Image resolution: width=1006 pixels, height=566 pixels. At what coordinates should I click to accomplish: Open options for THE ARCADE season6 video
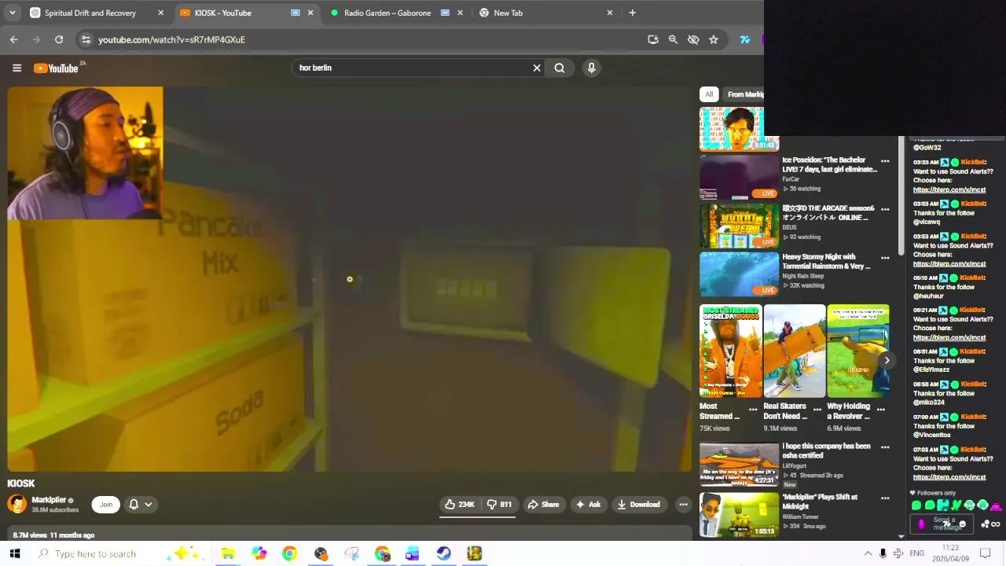tap(885, 210)
